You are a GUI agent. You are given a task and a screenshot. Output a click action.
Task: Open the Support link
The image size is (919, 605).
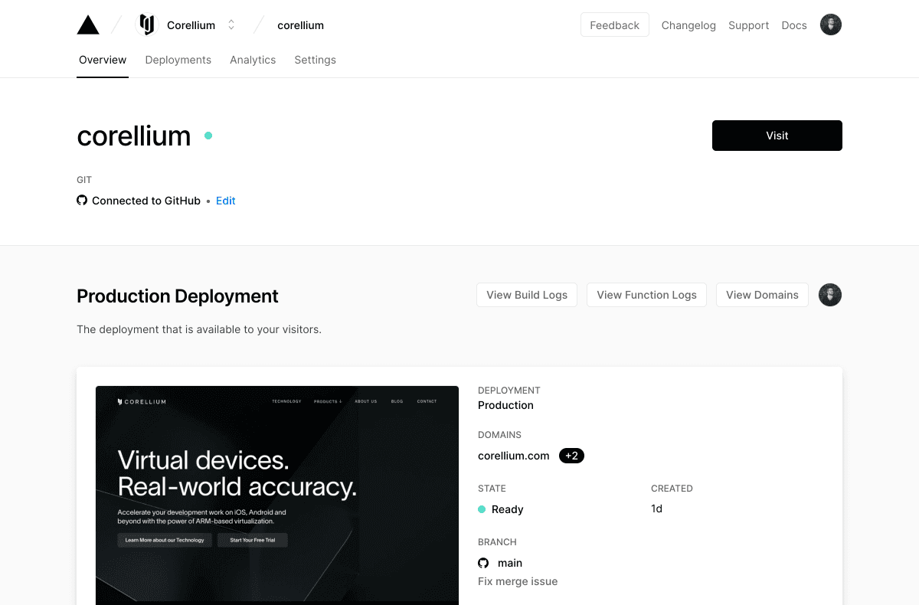pos(749,25)
